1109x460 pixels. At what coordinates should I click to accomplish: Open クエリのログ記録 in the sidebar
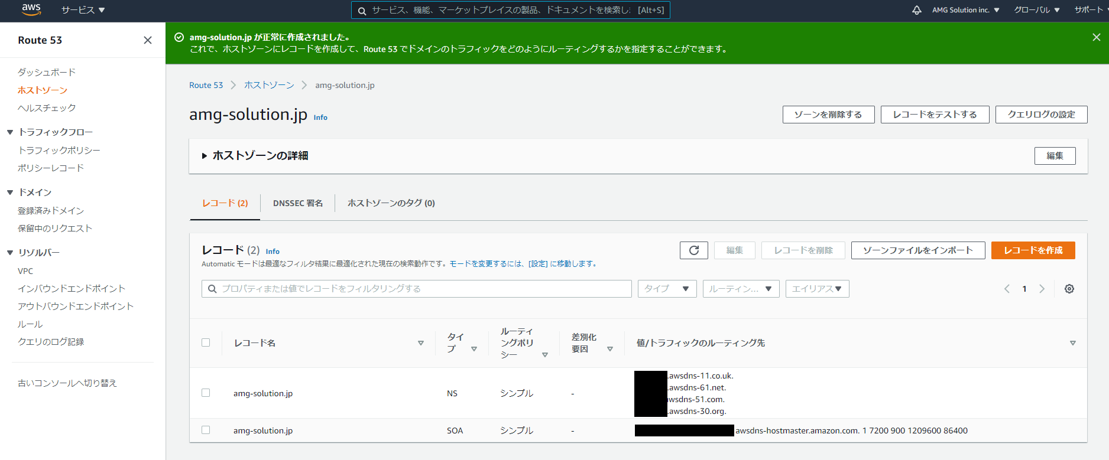pos(51,342)
